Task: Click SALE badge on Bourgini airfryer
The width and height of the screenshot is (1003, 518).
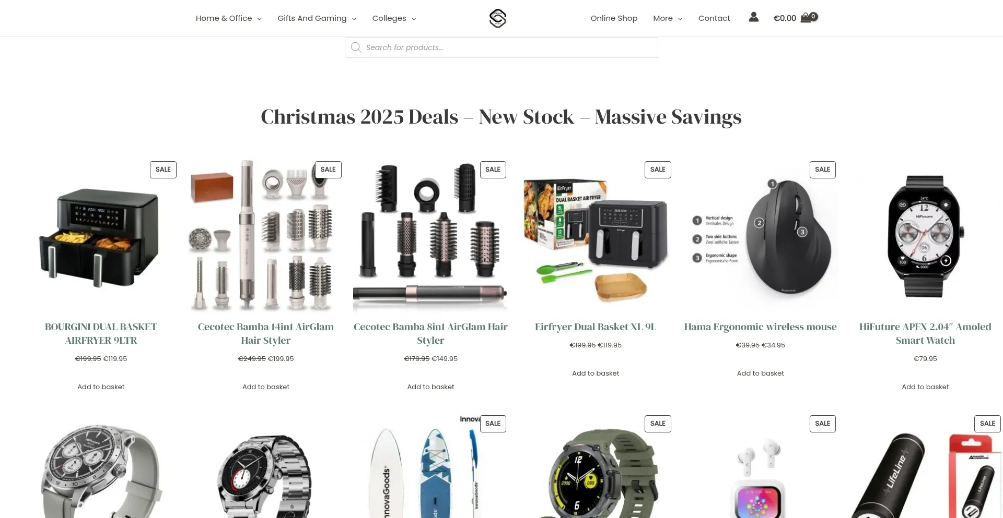Action: click(163, 170)
